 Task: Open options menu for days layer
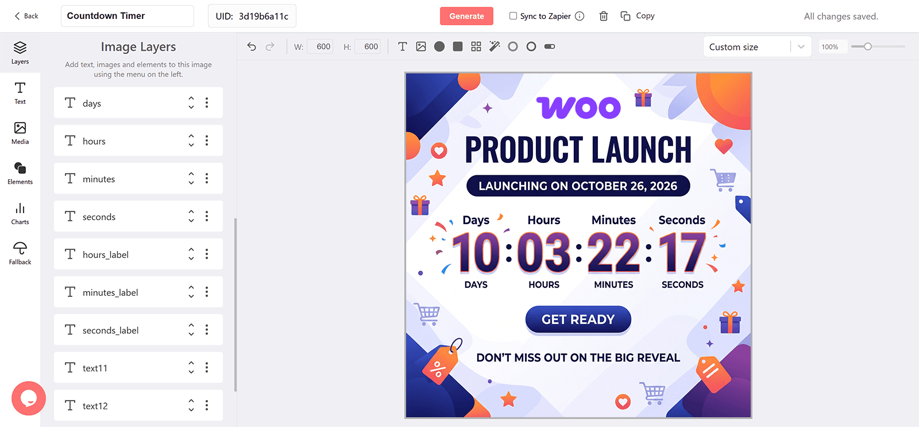point(207,103)
